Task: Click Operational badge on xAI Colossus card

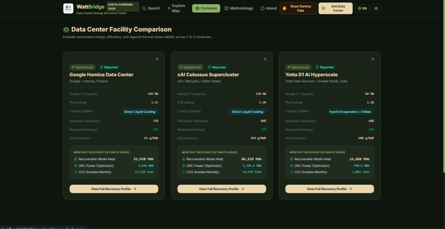Action: coord(190,67)
